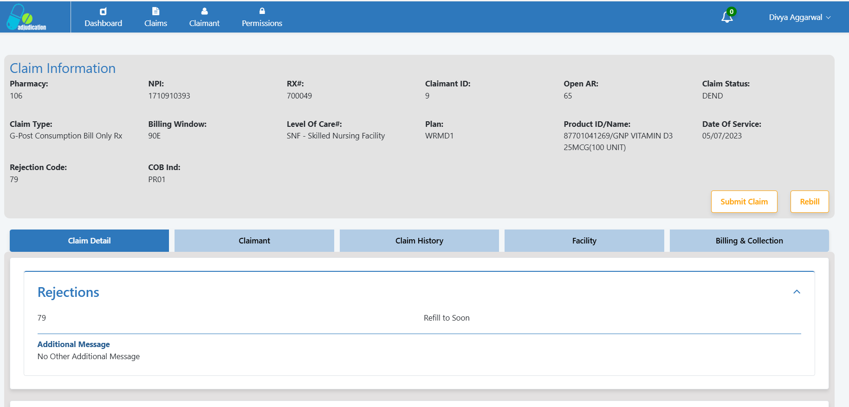Select the Claimant person icon

tap(204, 11)
